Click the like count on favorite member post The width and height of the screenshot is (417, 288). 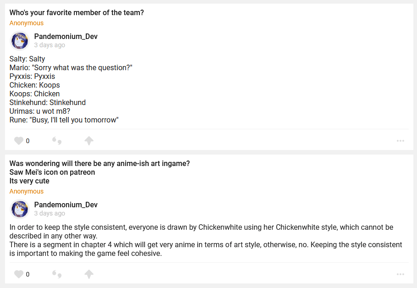tap(28, 141)
